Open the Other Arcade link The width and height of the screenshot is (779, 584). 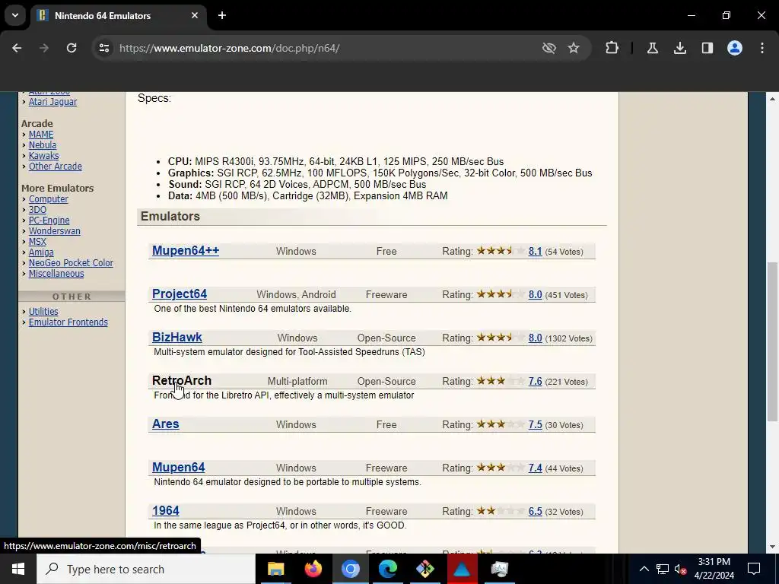click(x=55, y=167)
